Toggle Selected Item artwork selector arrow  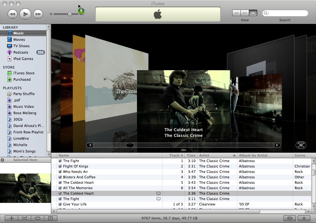[x=2, y=160]
